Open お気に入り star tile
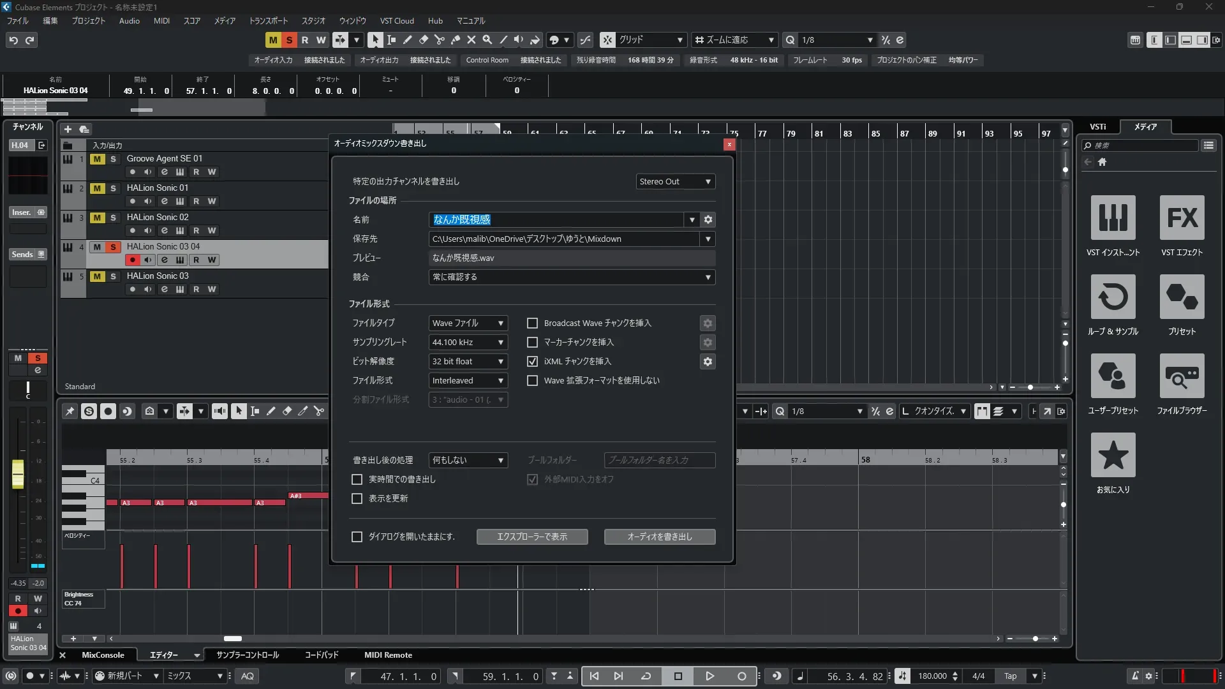Image resolution: width=1225 pixels, height=689 pixels. pos(1113,456)
